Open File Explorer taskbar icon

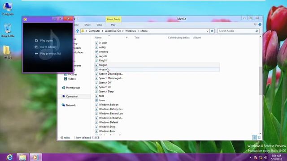23,157
